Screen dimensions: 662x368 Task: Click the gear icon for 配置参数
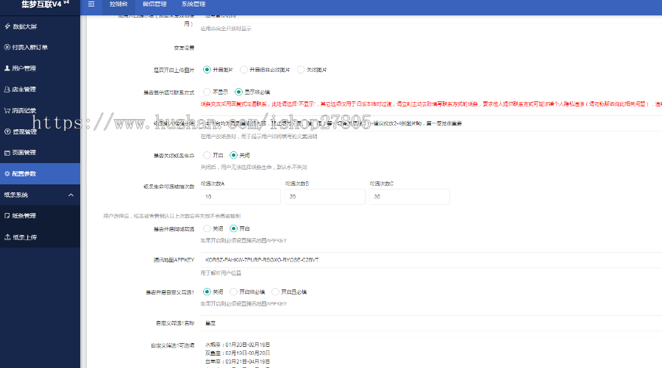7,173
